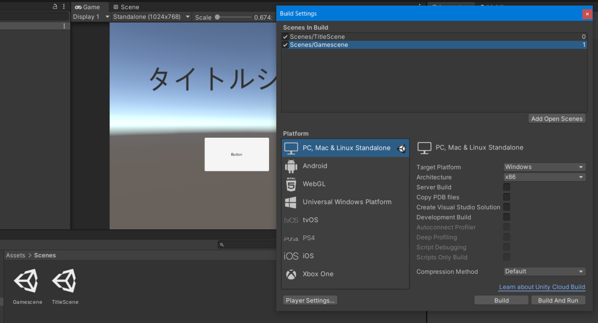Select the WebGL HTML5 platform icon
Image resolution: width=598 pixels, height=323 pixels.
(291, 184)
